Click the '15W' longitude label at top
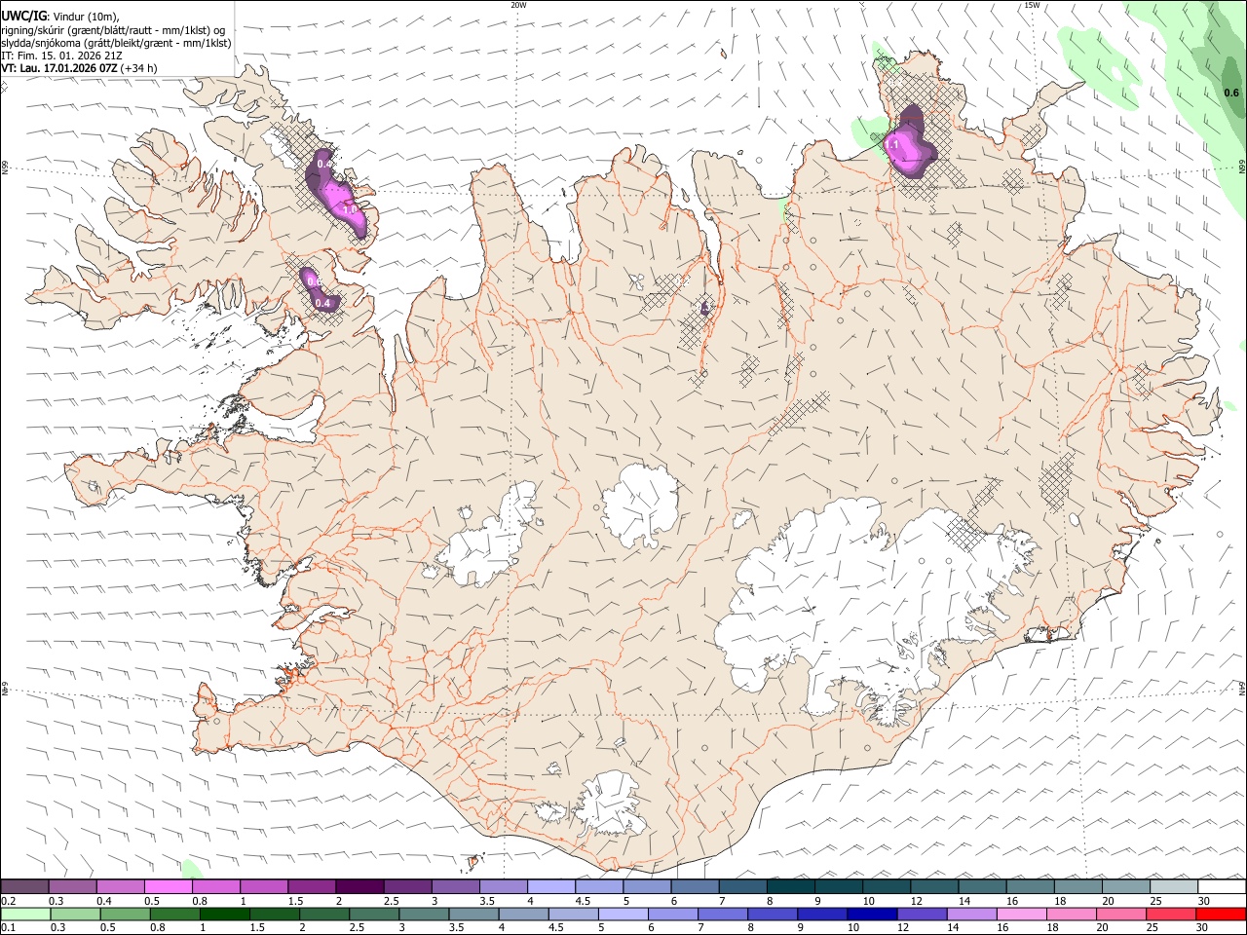Image resolution: width=1247 pixels, height=935 pixels. (x=1032, y=5)
